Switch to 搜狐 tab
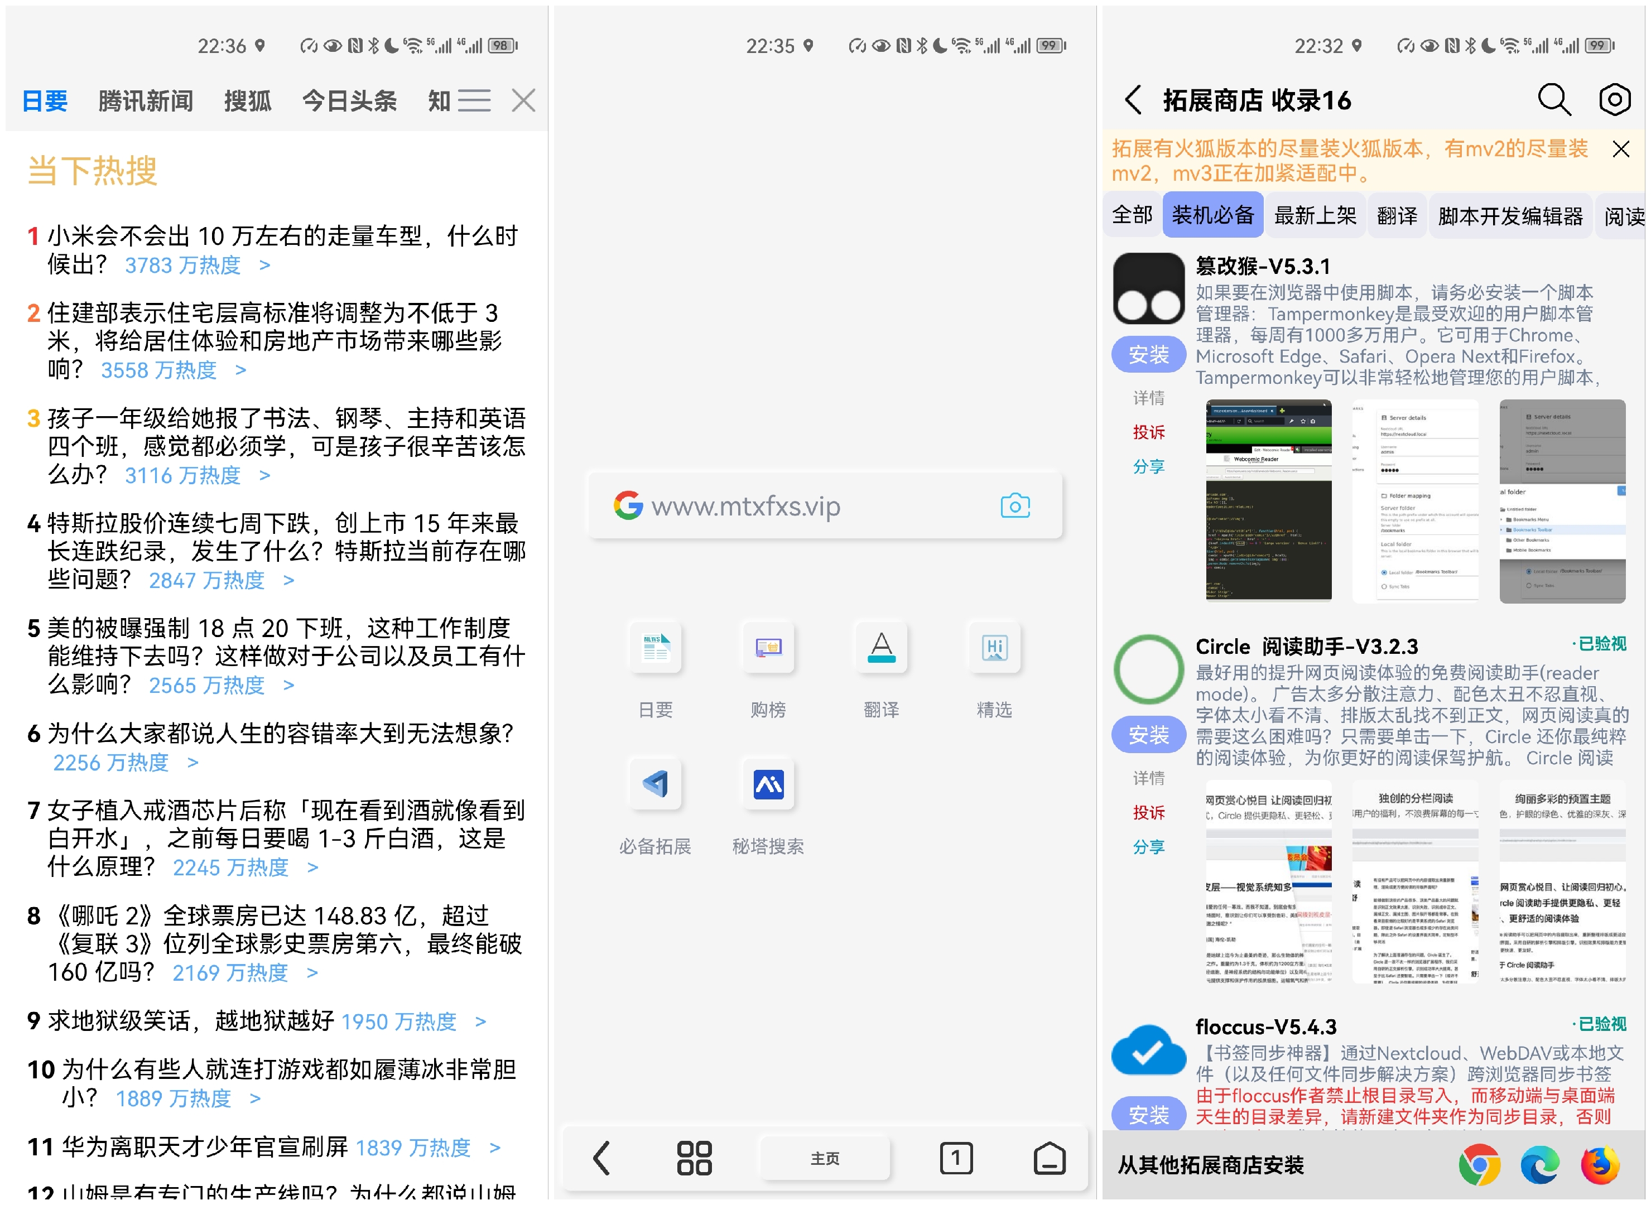This screenshot has width=1651, height=1205. coord(247,100)
